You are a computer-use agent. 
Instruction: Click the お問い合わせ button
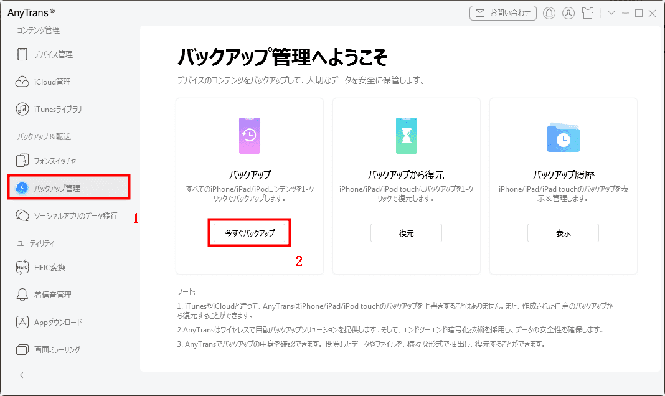(x=503, y=13)
